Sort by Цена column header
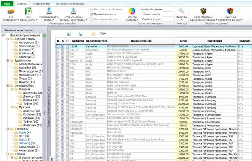The width and height of the screenshot is (252, 161). (x=183, y=41)
